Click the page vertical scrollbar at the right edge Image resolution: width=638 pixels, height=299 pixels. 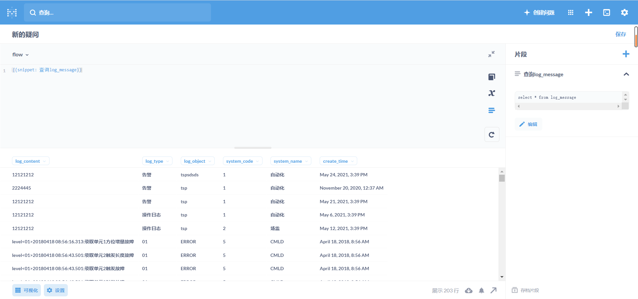point(636,37)
